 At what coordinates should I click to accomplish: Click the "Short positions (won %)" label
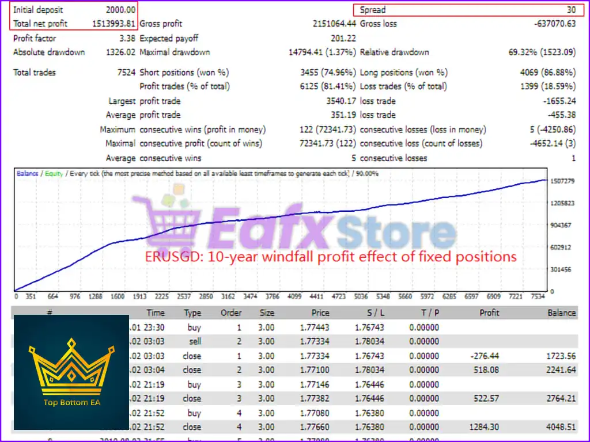(x=184, y=73)
